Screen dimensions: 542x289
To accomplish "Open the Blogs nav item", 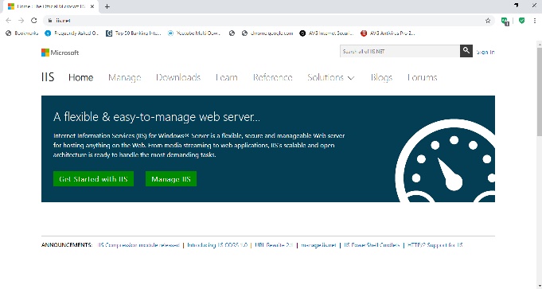I will click(381, 77).
